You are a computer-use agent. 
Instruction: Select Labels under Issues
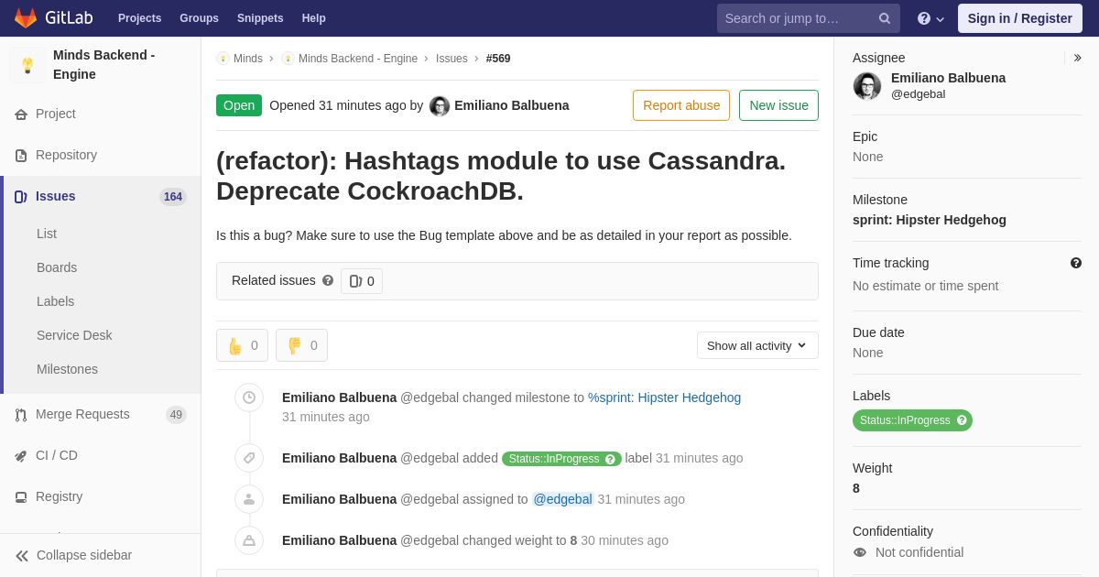55,301
